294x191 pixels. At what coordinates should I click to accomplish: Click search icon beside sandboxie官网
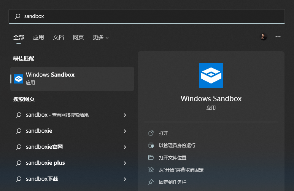click(19, 147)
